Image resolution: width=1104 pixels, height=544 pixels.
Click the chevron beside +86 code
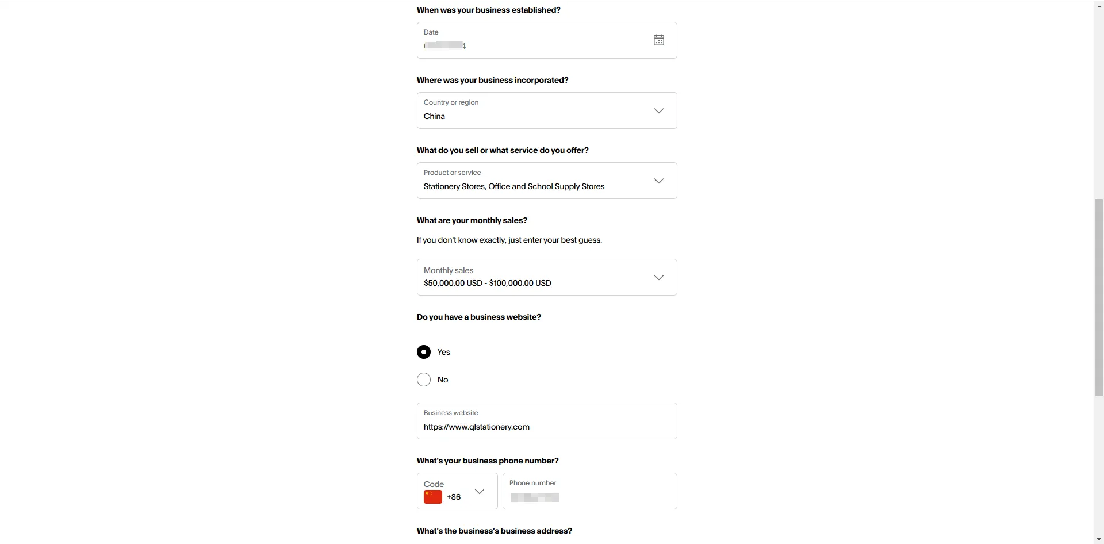point(480,491)
